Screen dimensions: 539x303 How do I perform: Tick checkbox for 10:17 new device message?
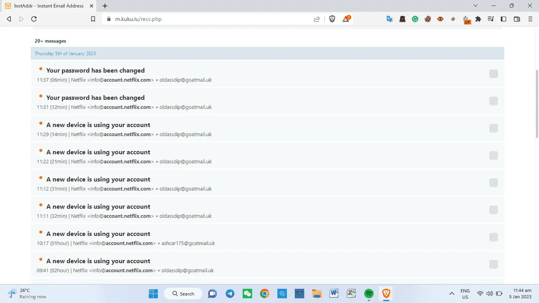point(493,237)
